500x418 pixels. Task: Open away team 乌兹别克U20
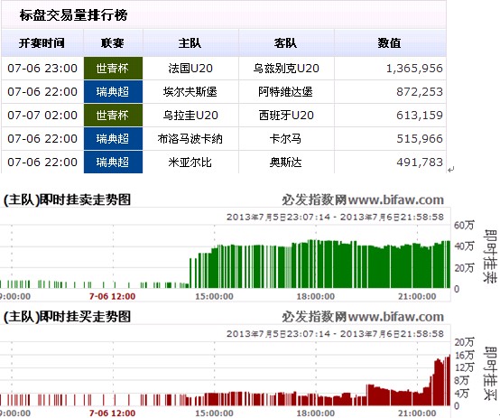(286, 69)
